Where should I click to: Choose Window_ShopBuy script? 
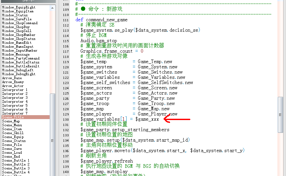(16, 27)
